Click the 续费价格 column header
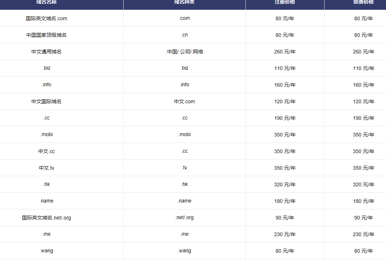 [x=364, y=2]
